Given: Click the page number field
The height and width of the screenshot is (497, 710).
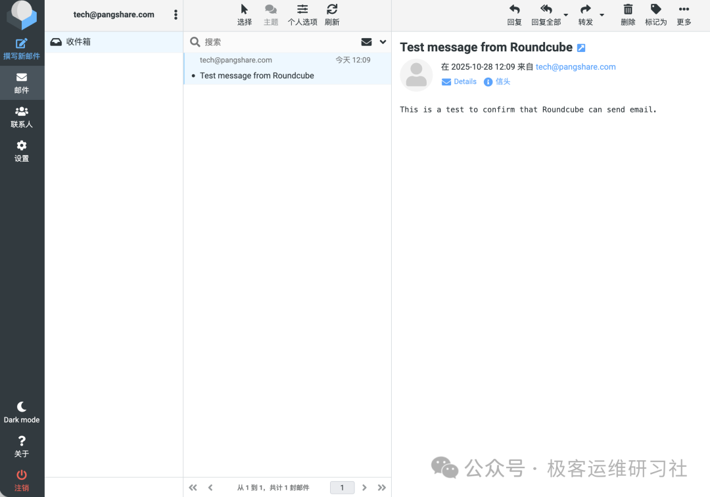Looking at the screenshot, I should (x=342, y=488).
